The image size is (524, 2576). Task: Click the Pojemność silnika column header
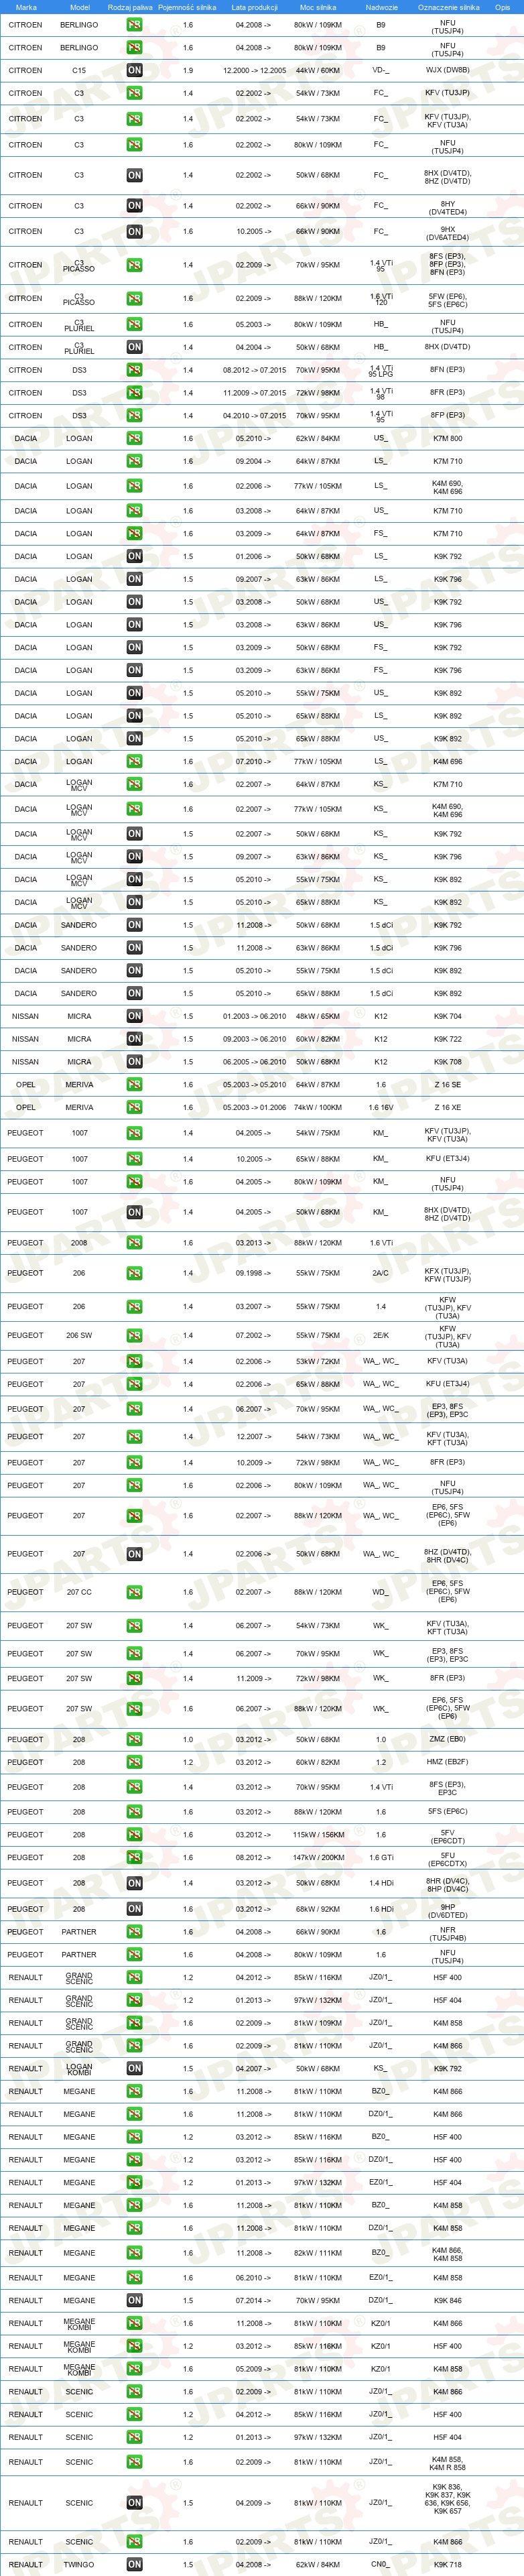tap(187, 7)
